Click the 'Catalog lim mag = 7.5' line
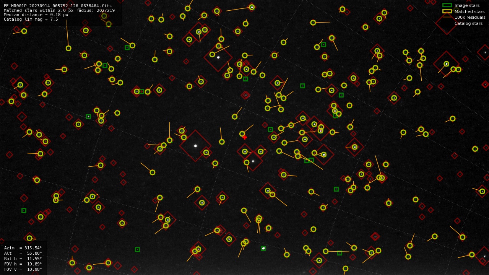This screenshot has height=275, width=489. click(31, 19)
